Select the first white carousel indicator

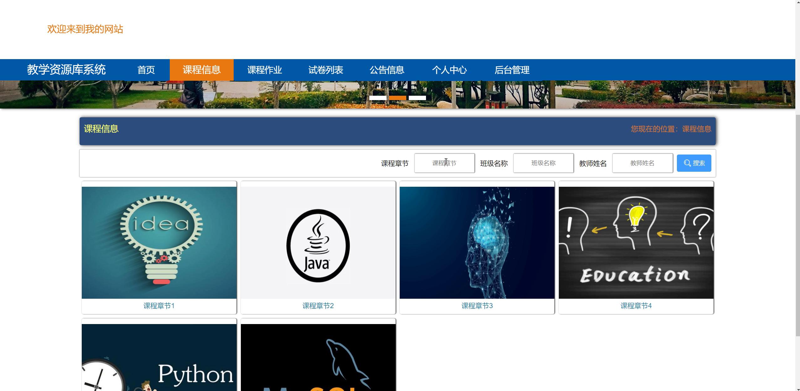coord(377,98)
